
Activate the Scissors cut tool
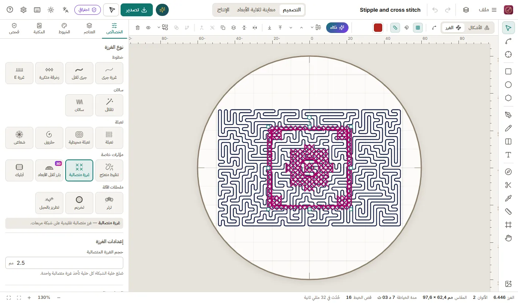point(509,185)
